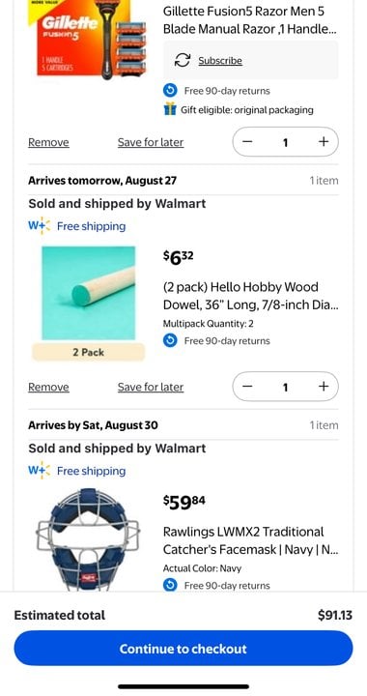Tap the razor's free 90-day returns icon

point(170,91)
